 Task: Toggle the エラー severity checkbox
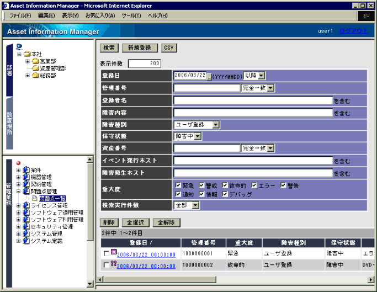click(254, 185)
